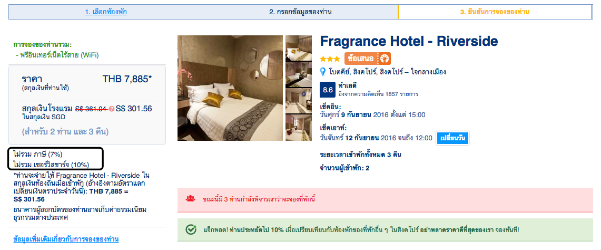Select the fourth small room thumbnail
The width and height of the screenshot is (601, 250).
[x=299, y=128]
